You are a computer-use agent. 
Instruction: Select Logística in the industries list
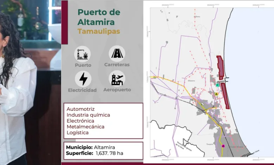click(x=78, y=132)
